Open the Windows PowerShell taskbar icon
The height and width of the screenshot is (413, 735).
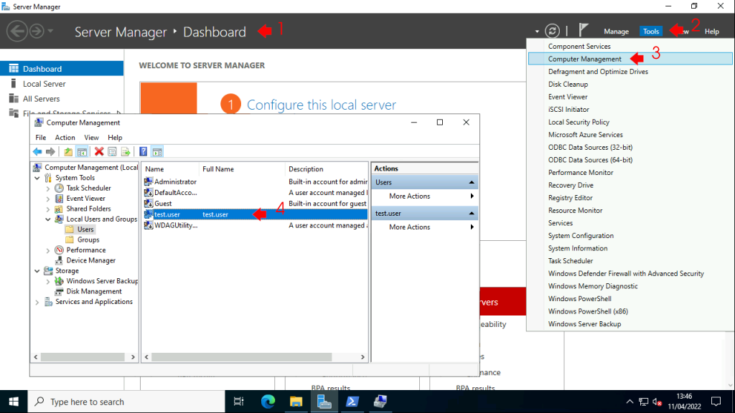352,401
